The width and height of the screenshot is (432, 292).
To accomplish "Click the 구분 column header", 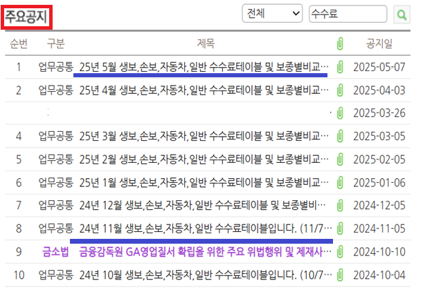I will pos(56,43).
